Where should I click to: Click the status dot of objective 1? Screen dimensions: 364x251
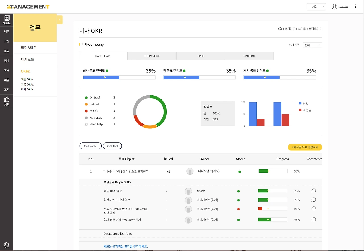coord(239,172)
